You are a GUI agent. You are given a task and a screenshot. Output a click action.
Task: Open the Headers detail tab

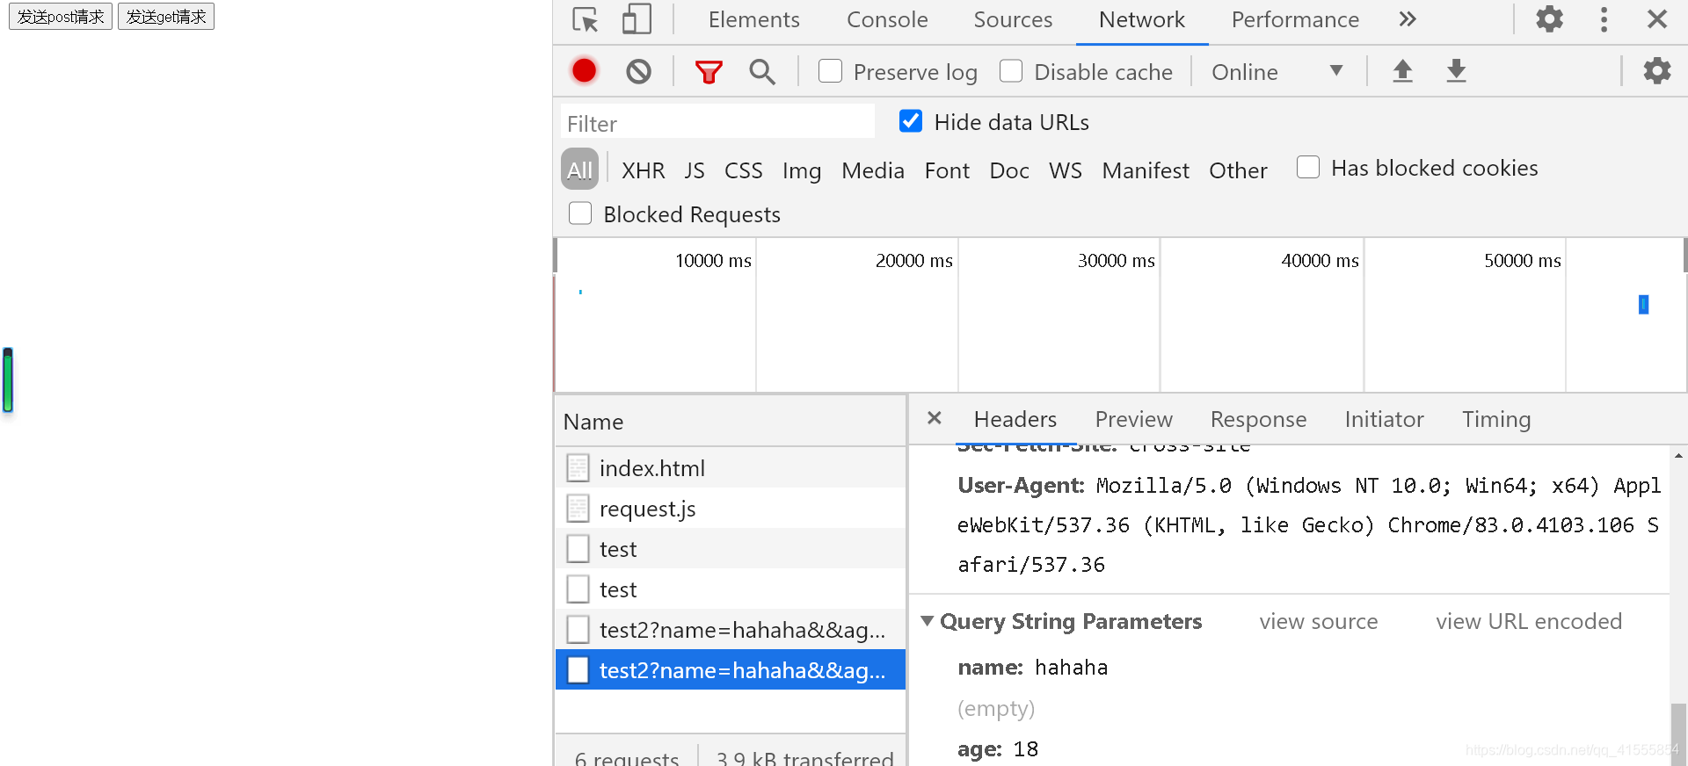(1015, 419)
